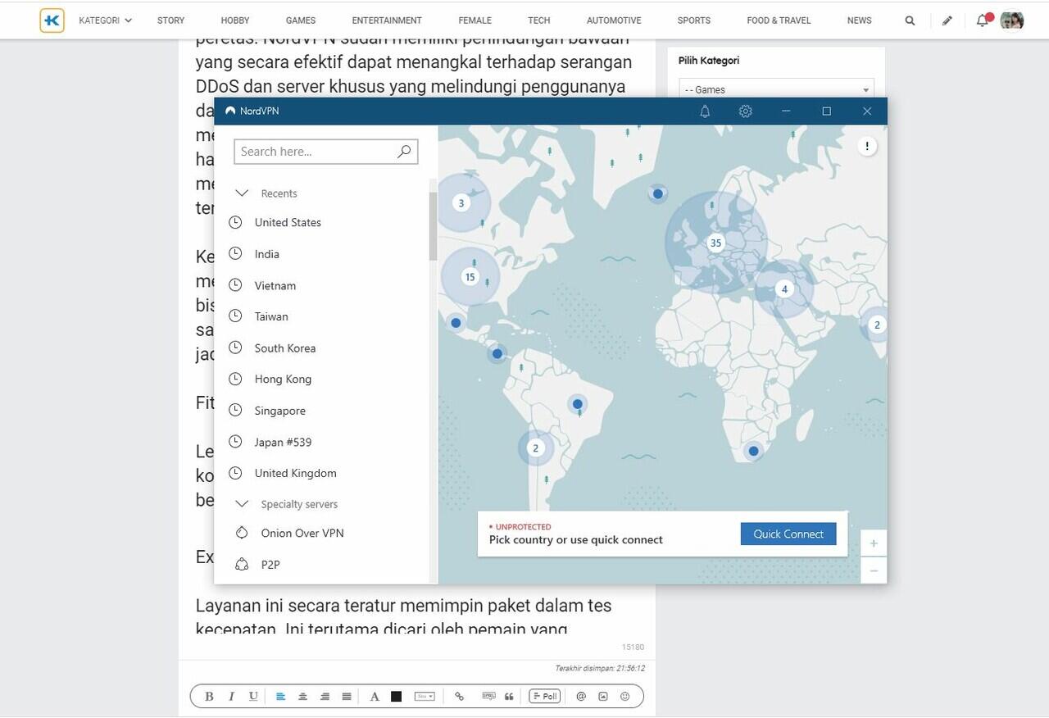Viewport: 1049px width, 718px height.
Task: Open the font Size dropdown
Action: click(x=425, y=697)
